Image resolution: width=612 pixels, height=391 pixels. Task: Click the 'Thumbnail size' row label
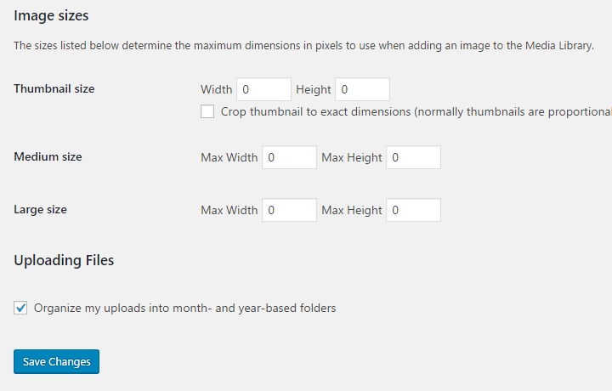(54, 89)
